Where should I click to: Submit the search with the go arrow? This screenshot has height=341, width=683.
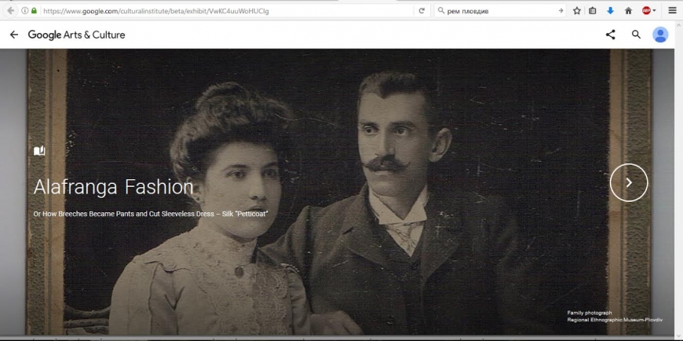(x=561, y=10)
